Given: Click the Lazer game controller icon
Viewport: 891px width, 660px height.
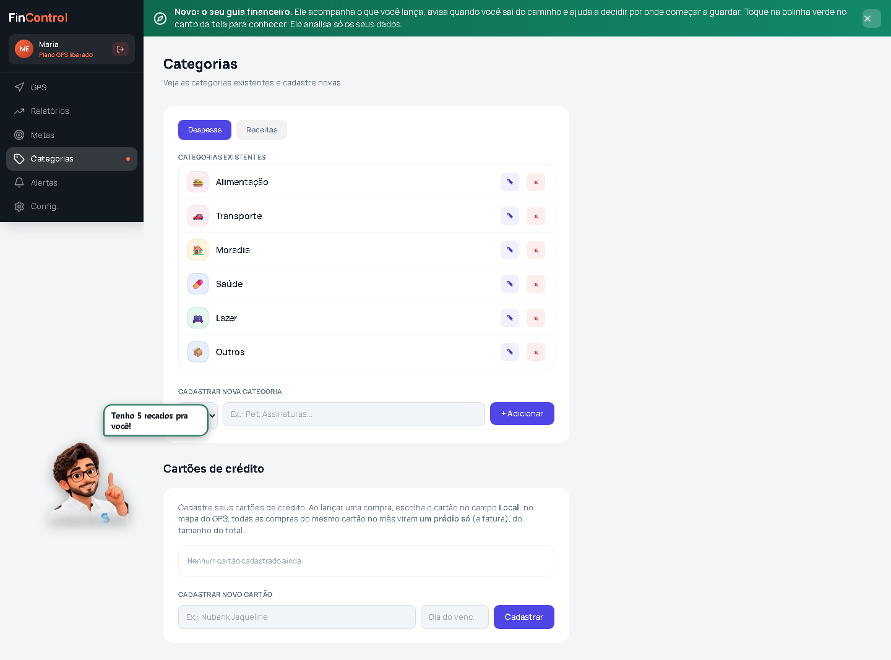Looking at the screenshot, I should tap(198, 318).
